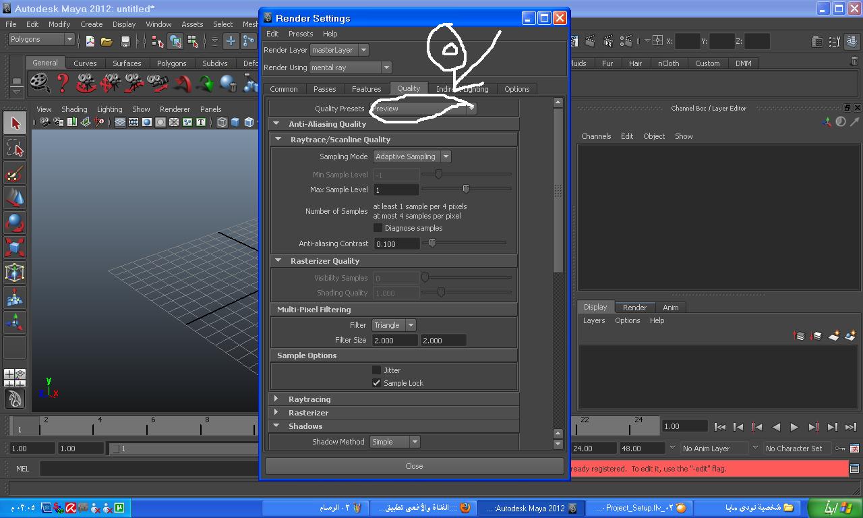Toggle the snap to grids plus icon
This screenshot has height=518, width=863.
point(231,41)
